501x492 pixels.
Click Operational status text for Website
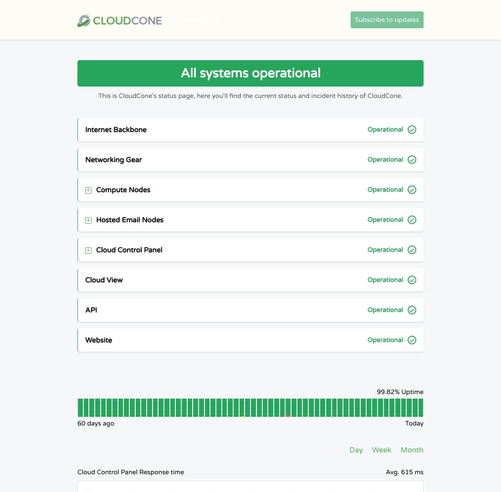[x=385, y=340]
